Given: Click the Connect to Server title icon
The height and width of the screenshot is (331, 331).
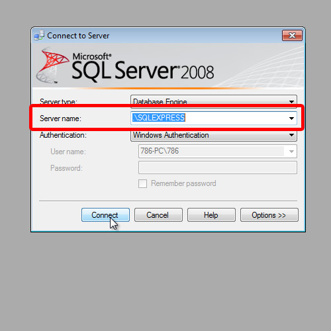Looking at the screenshot, I should tap(39, 36).
